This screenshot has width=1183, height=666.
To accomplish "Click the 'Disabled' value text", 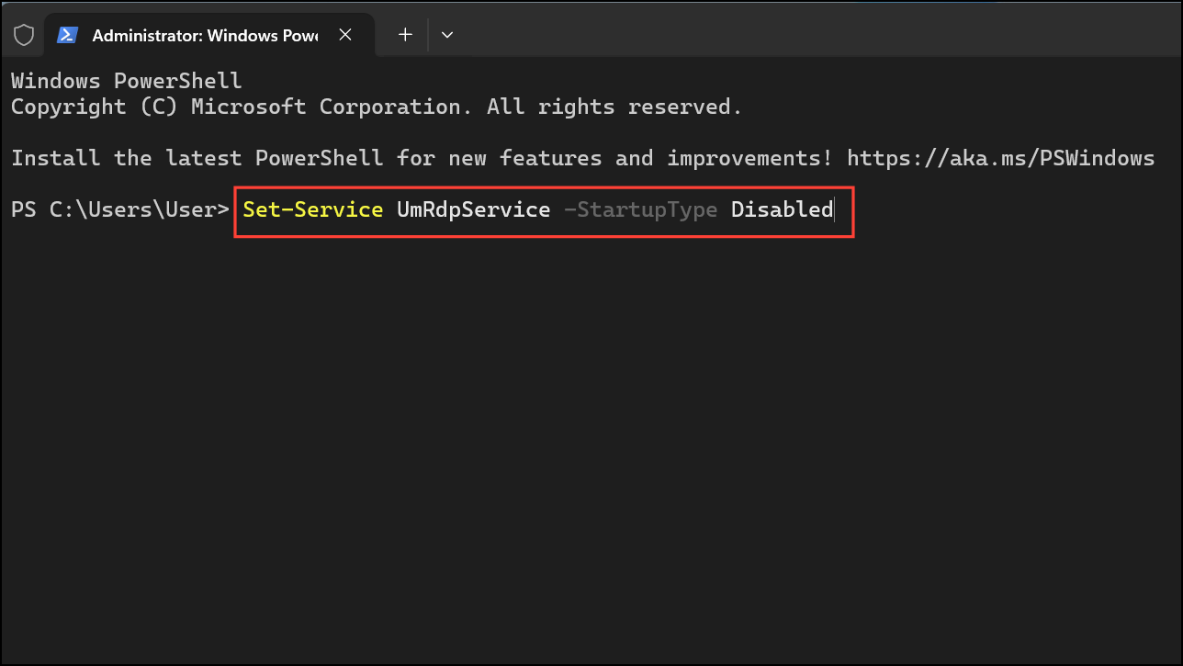I will [x=782, y=209].
